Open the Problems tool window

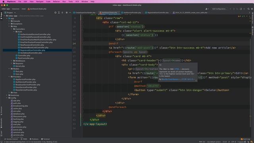pos(34,139)
